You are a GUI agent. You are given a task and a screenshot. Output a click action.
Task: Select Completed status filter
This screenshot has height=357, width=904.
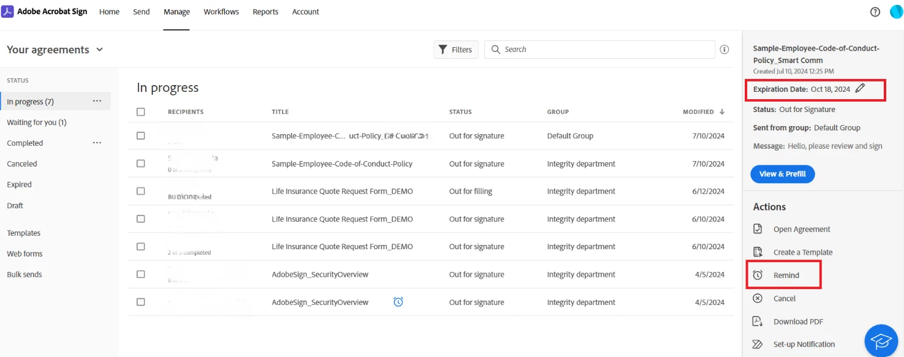click(x=25, y=143)
